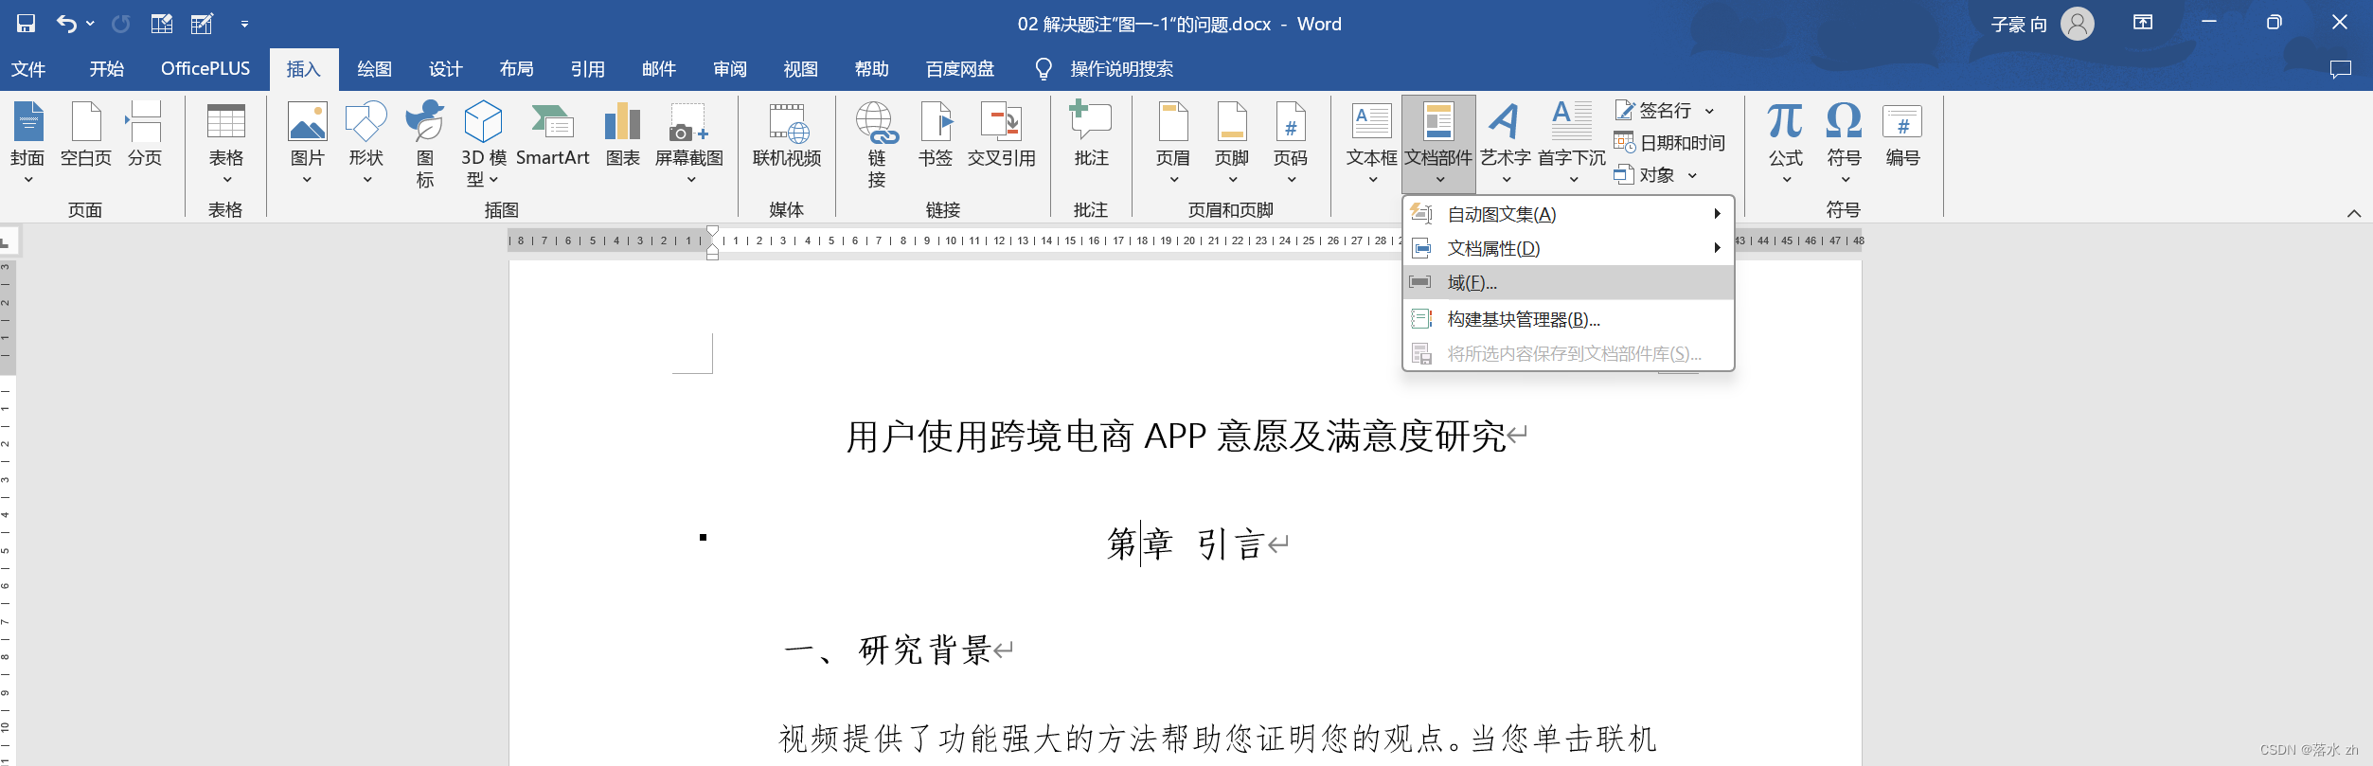This screenshot has height=766, width=2373.
Task: Open the 签名行 dropdown arrow
Action: pyautogui.click(x=1709, y=111)
